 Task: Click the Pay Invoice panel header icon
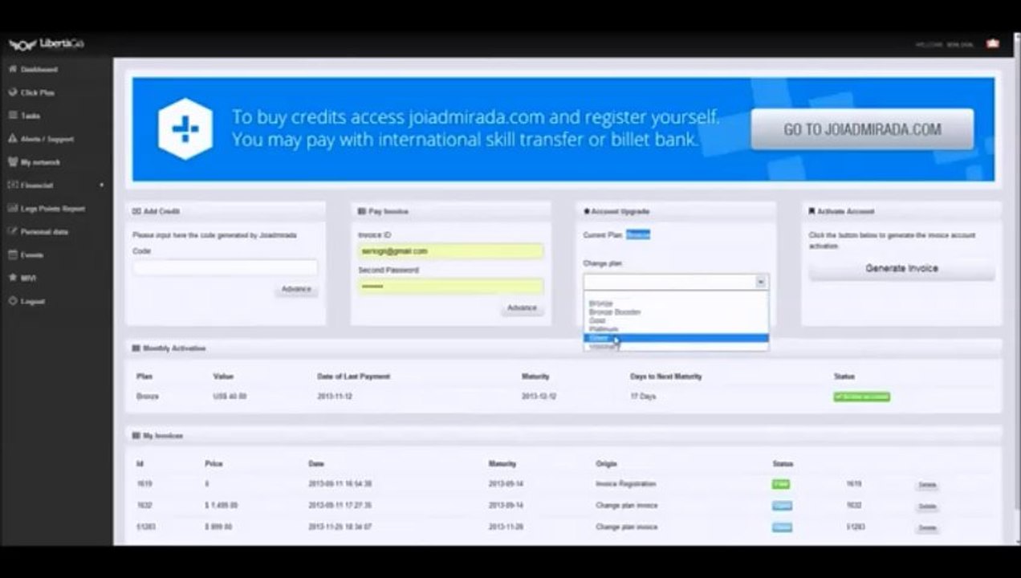pyautogui.click(x=362, y=211)
